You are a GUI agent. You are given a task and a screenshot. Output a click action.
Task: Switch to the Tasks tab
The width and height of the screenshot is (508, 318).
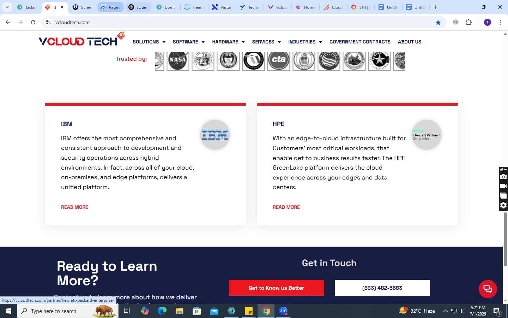[26, 7]
